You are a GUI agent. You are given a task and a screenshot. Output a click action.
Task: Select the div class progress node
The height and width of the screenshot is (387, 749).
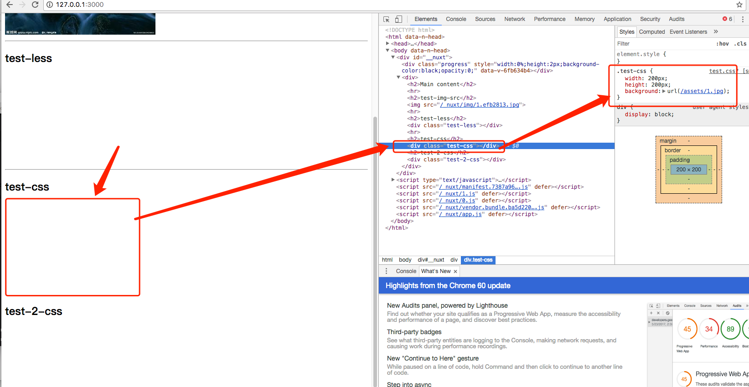[x=500, y=67]
